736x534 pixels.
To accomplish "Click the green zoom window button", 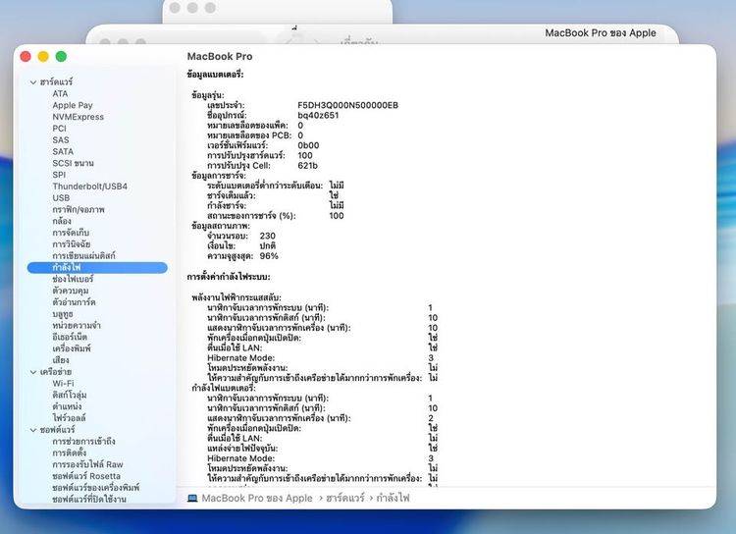I will click(x=61, y=56).
